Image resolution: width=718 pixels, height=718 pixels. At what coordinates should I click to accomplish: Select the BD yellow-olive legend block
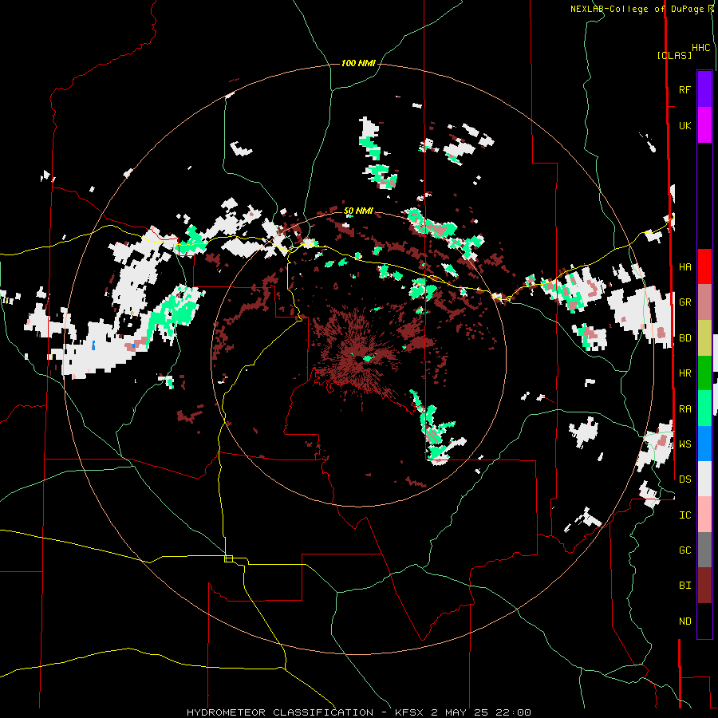[704, 338]
